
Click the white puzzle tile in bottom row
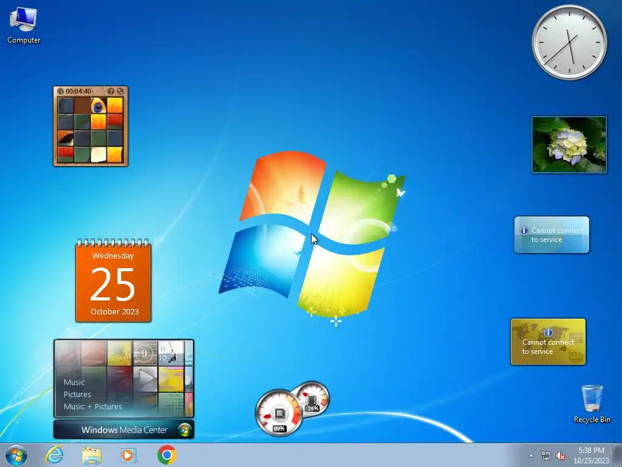(x=98, y=154)
